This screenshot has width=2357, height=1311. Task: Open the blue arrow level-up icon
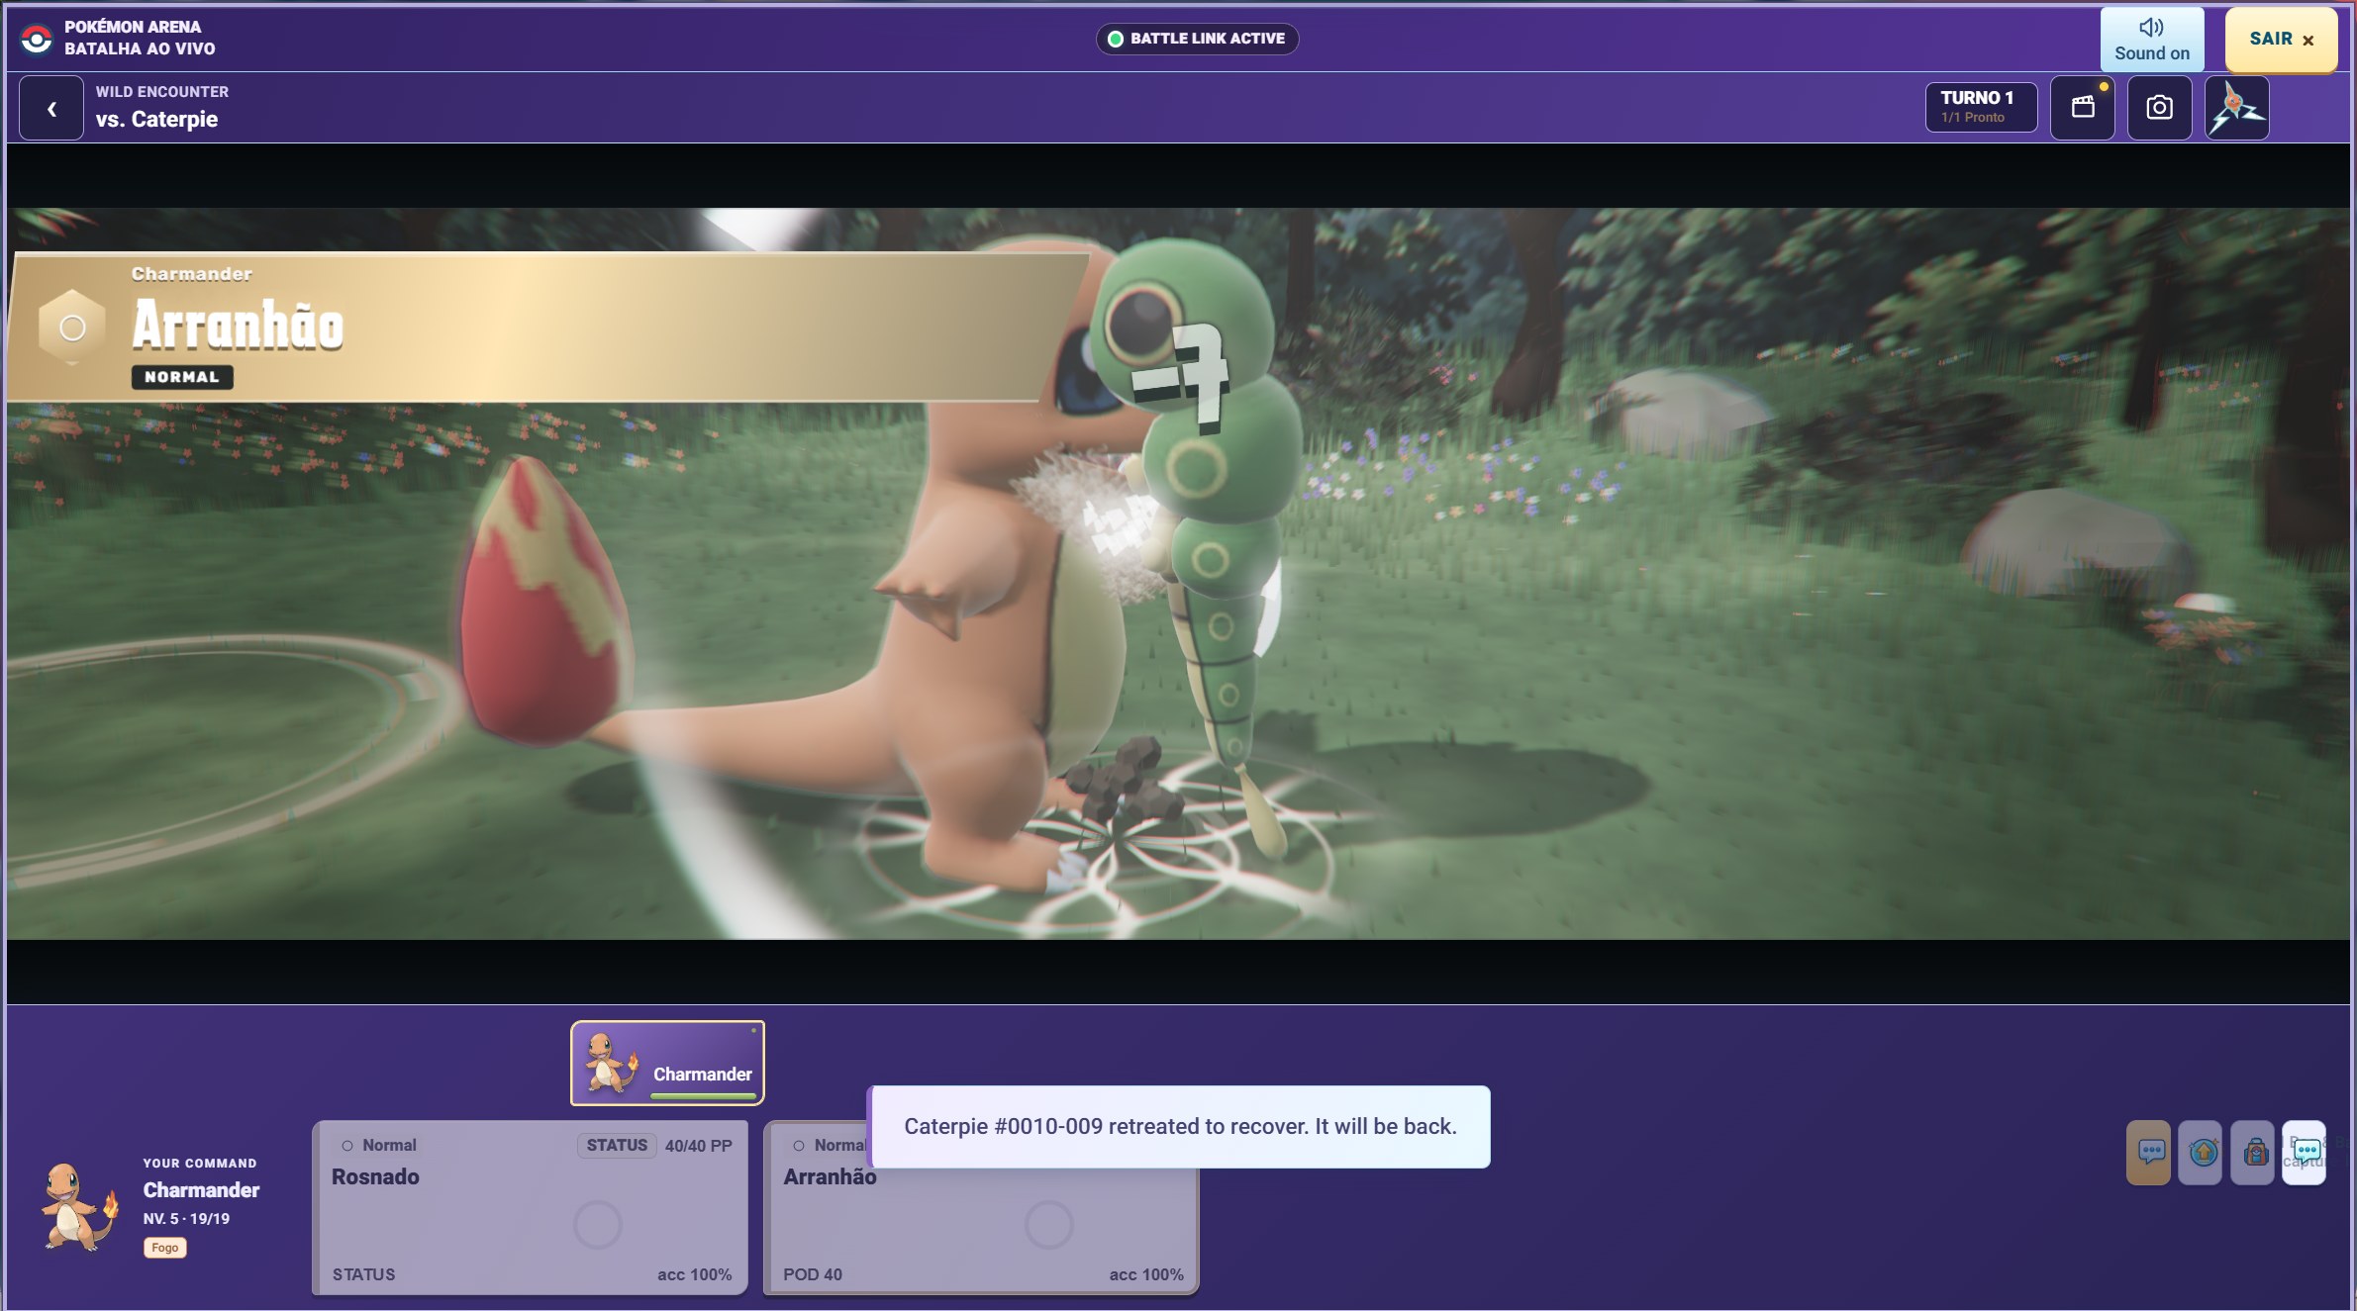(2201, 1152)
